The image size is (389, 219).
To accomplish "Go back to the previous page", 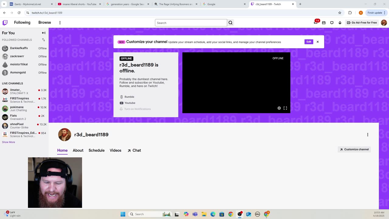I will point(4,13).
